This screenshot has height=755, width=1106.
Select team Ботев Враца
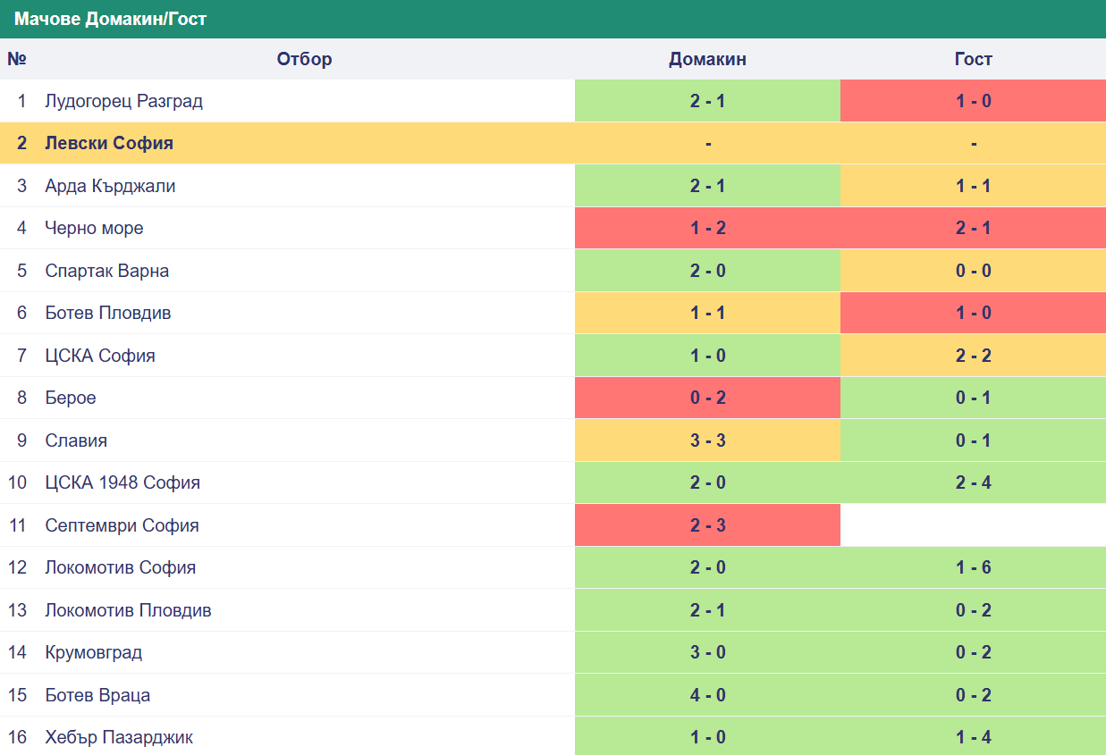coord(97,695)
